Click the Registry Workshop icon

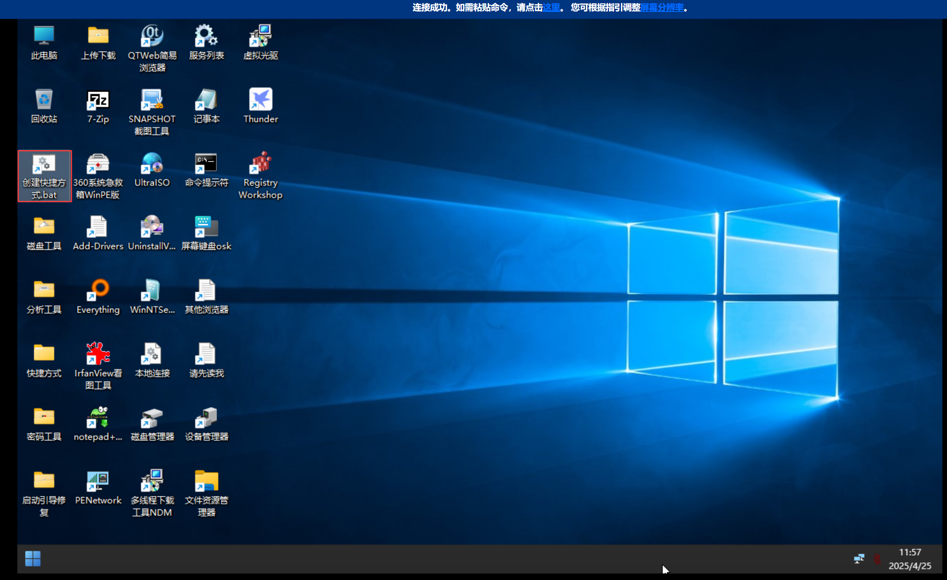point(261,164)
